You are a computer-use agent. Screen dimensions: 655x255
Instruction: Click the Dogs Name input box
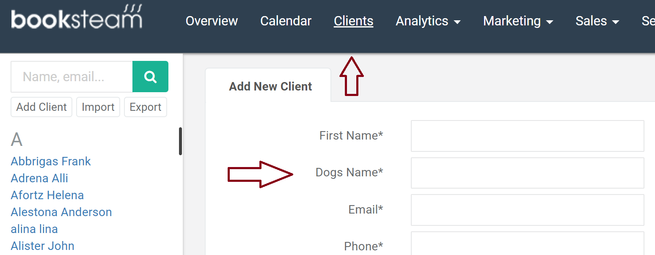[x=527, y=173]
